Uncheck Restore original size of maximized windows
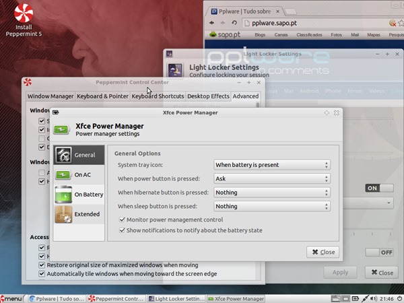This screenshot has height=303, width=404. point(42,265)
